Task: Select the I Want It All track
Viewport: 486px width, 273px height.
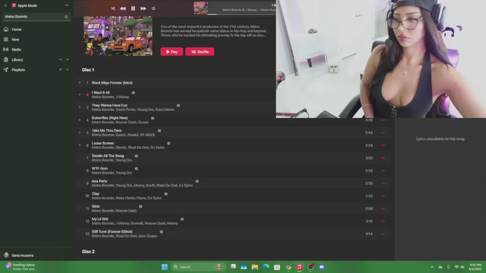Action: (x=101, y=93)
